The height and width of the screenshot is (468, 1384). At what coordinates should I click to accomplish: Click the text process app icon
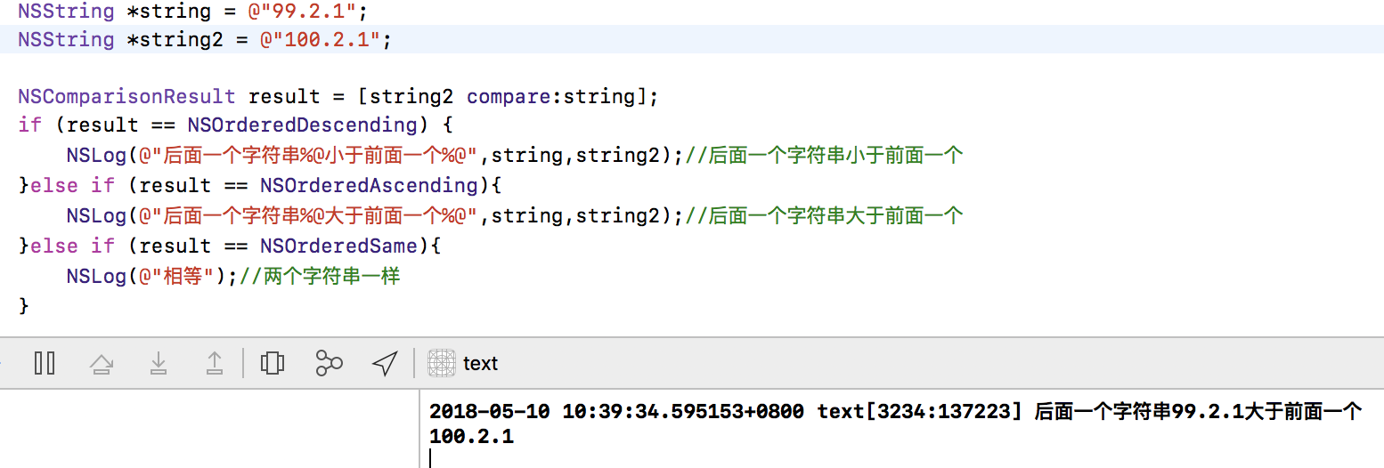click(x=442, y=363)
